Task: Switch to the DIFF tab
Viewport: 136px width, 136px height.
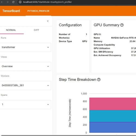Action: click(36, 30)
